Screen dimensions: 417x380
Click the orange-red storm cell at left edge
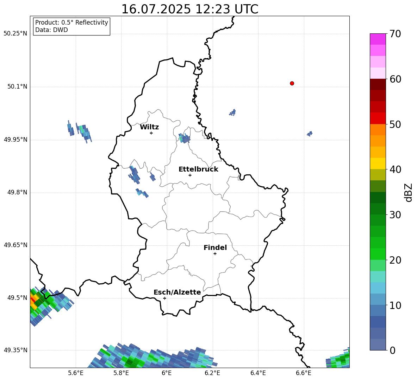(x=33, y=301)
